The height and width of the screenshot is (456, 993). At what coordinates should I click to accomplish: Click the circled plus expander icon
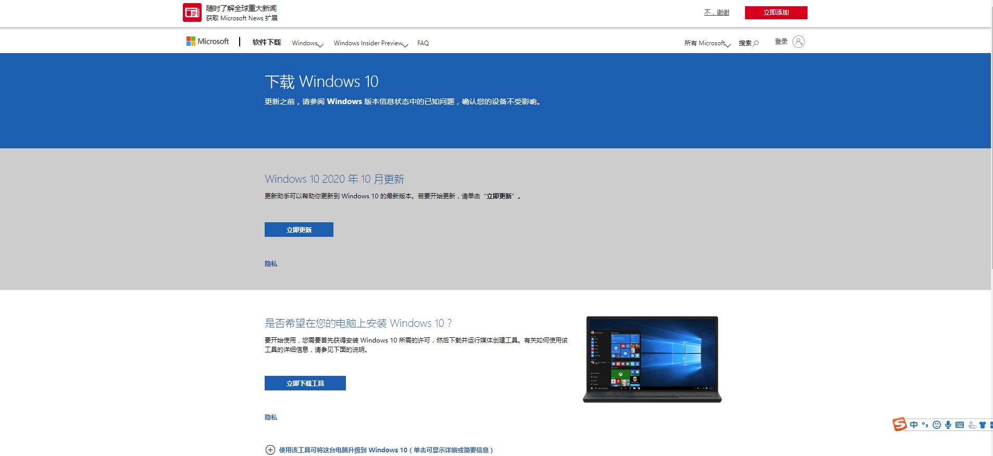[270, 450]
